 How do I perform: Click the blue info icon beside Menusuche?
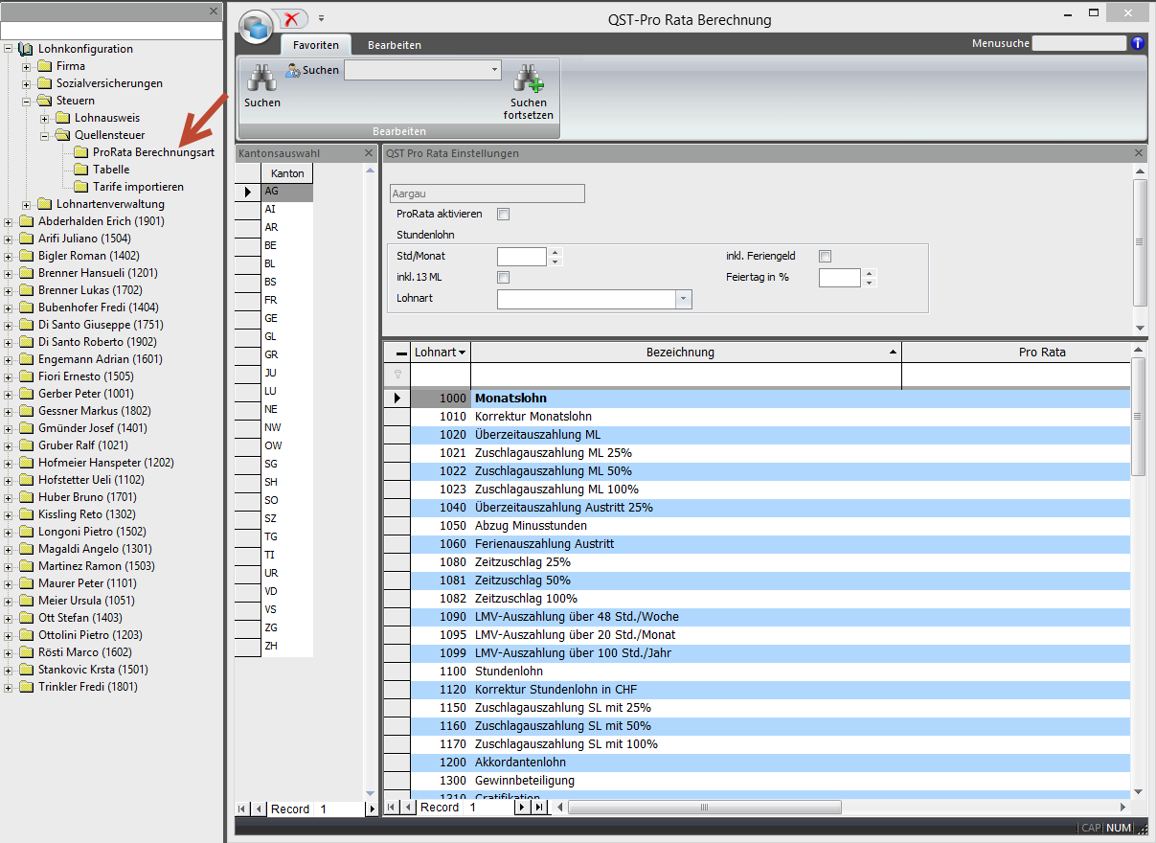pyautogui.click(x=1138, y=43)
